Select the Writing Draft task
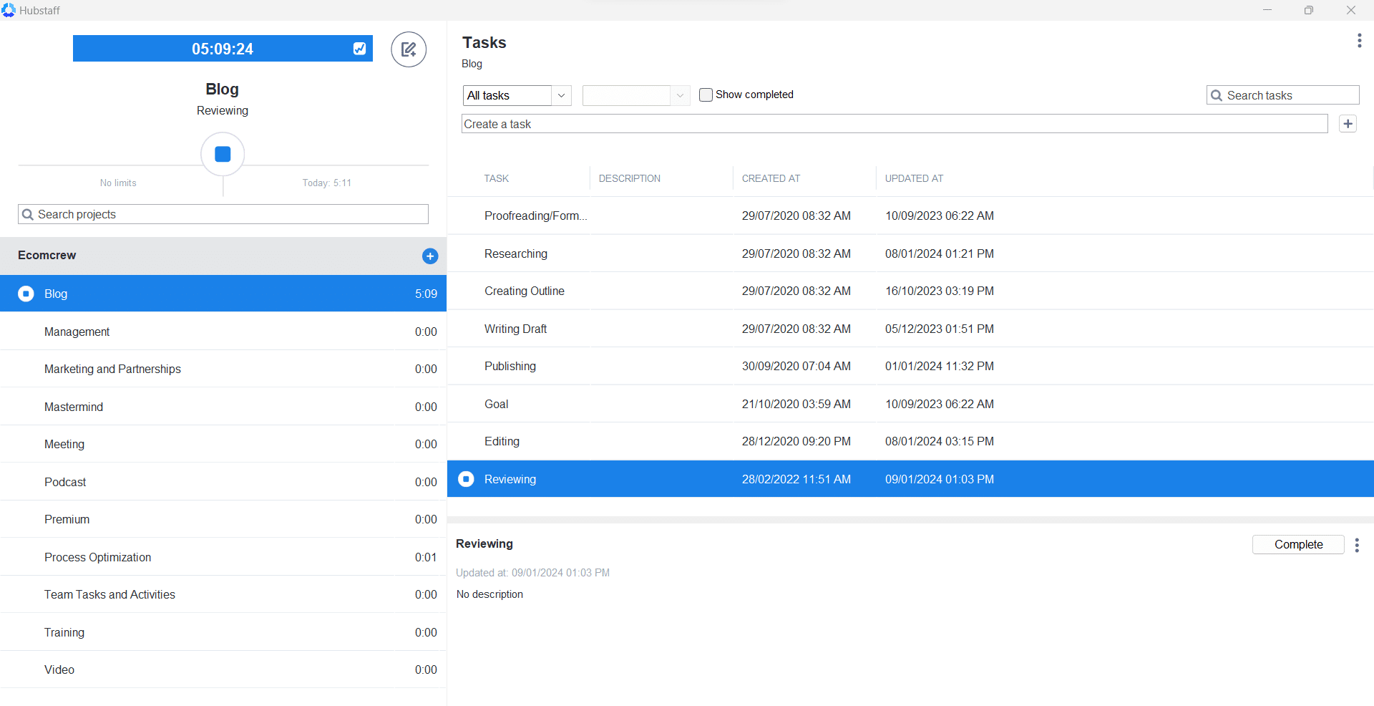The height and width of the screenshot is (706, 1374). point(910,329)
